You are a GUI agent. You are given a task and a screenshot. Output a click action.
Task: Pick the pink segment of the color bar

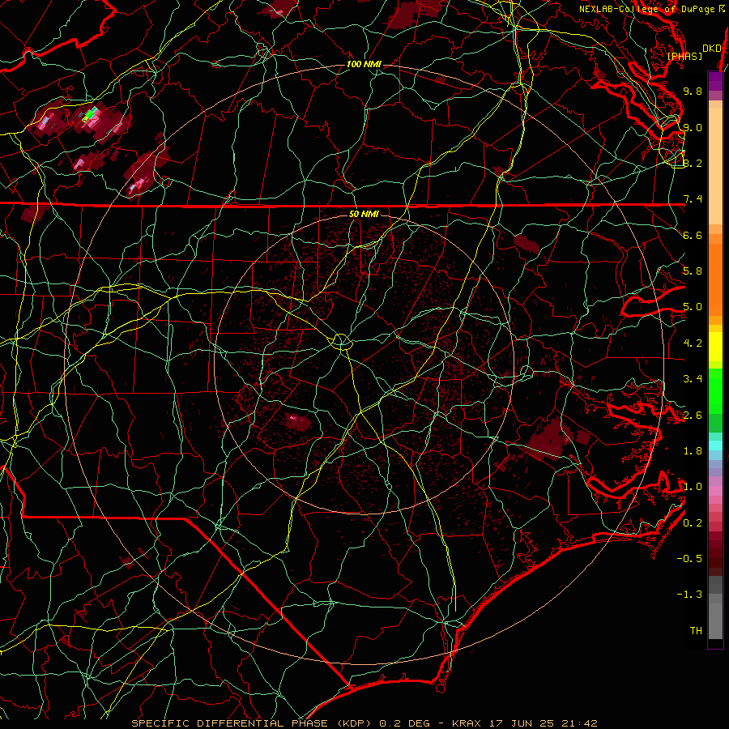pos(715,491)
